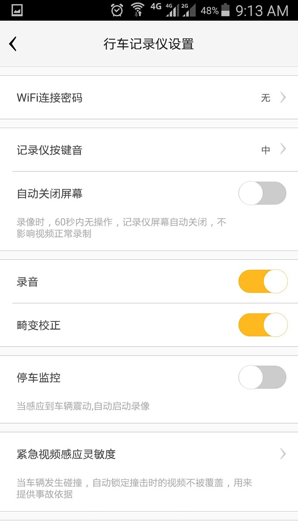298x529 pixels.
Task: Tap the alarm clock status icon
Action: click(x=117, y=10)
